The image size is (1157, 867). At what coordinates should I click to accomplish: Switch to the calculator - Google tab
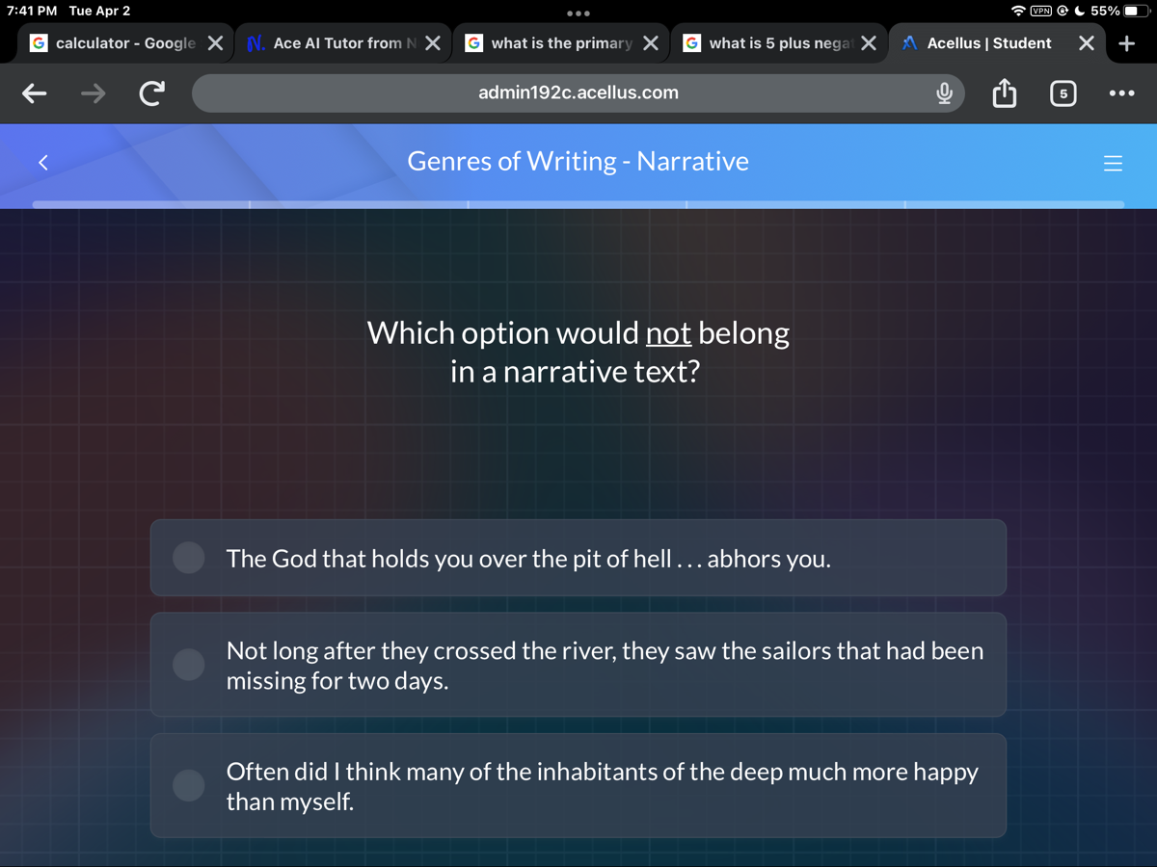pyautogui.click(x=125, y=43)
